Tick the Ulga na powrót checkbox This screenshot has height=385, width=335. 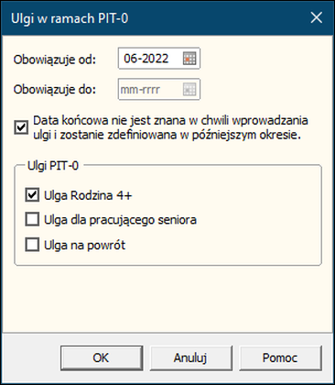[x=32, y=245]
